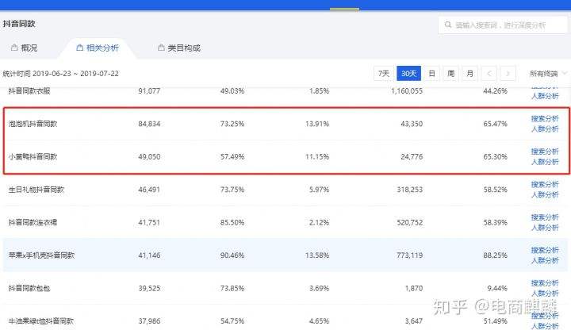Viewport: 571px width, 330px height.
Task: Open 搜索分析 for 生日礼物抖音同款
Action: (545, 185)
